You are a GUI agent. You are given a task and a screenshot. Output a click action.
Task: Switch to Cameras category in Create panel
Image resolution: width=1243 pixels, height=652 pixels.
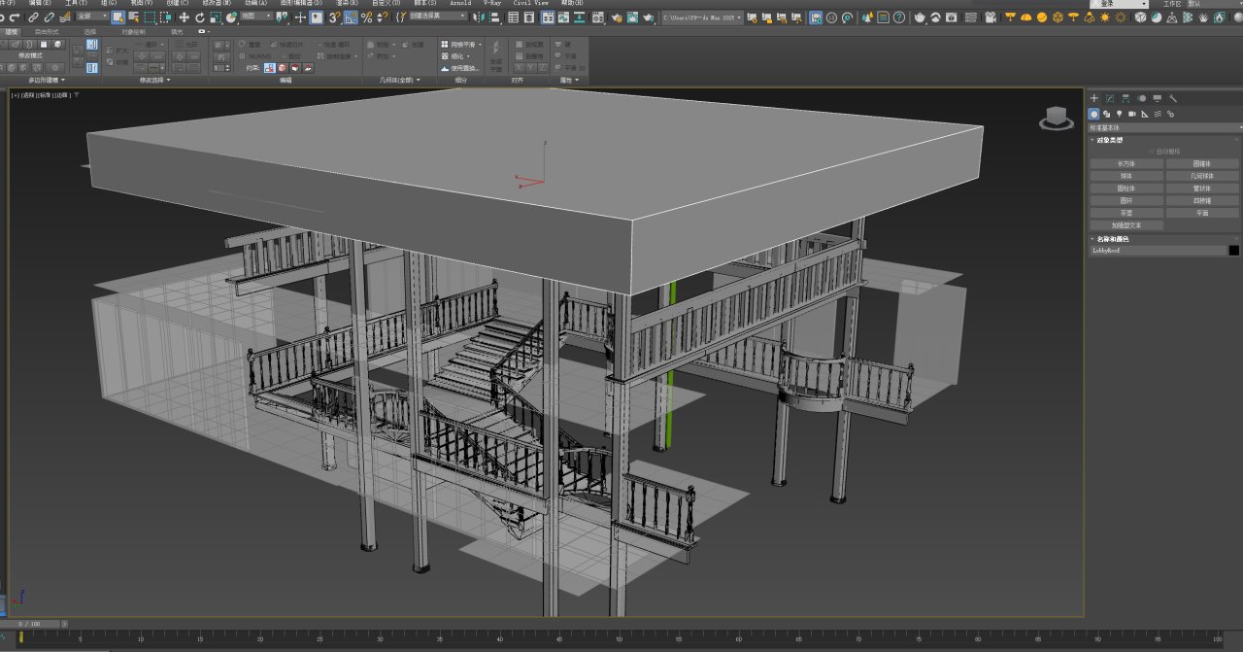click(x=1132, y=114)
